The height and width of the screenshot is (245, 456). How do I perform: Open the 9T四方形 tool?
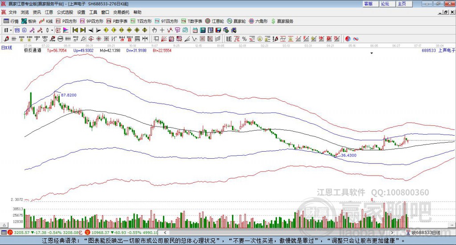[167, 21]
